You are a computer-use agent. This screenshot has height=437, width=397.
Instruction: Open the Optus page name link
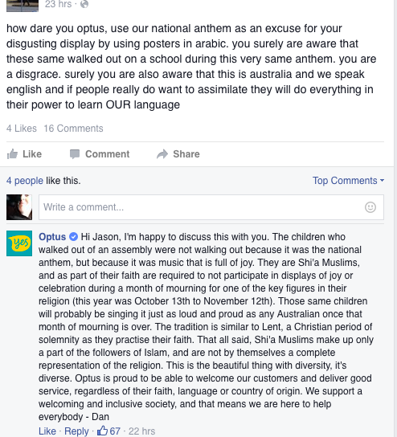click(x=52, y=237)
